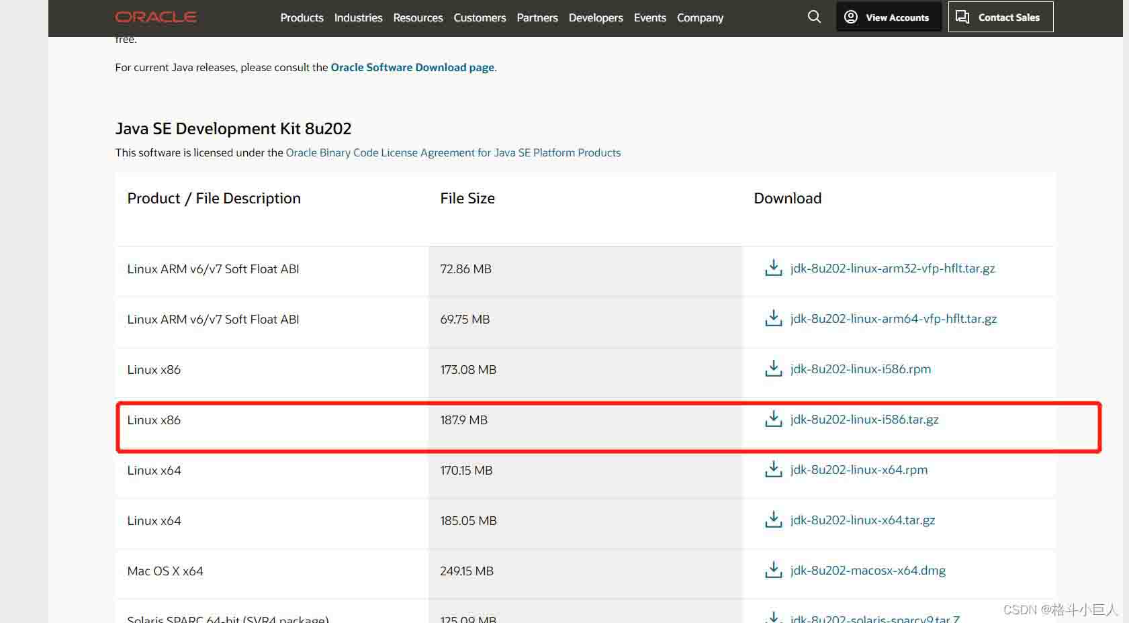The height and width of the screenshot is (623, 1129).
Task: Open the Developers menu
Action: (596, 17)
